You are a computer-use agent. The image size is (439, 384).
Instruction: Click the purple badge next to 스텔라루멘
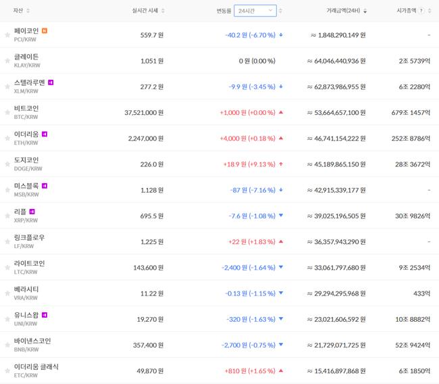pos(51,82)
